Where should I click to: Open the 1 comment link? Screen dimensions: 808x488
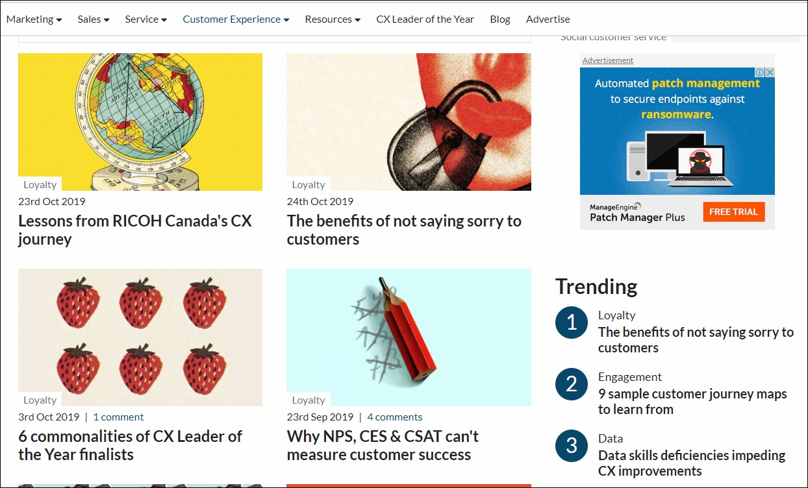[118, 417]
